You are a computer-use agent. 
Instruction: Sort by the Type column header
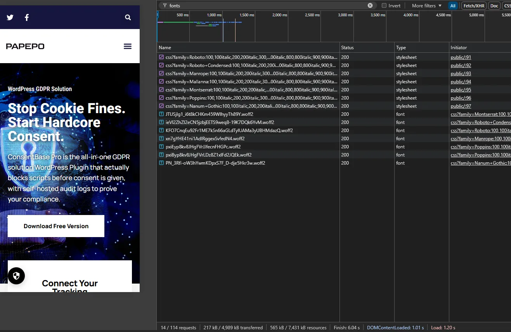tap(422, 48)
